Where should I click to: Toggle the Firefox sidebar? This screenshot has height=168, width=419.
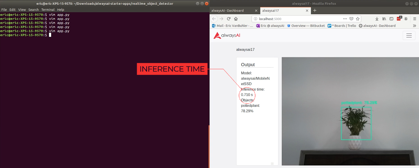(392, 19)
